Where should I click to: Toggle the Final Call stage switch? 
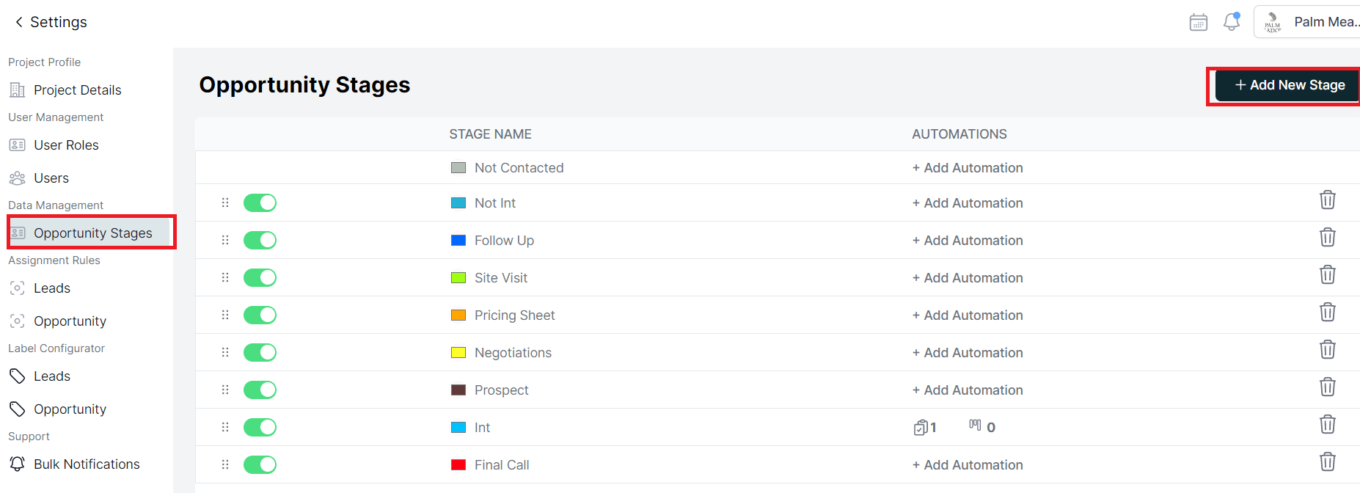coord(260,464)
